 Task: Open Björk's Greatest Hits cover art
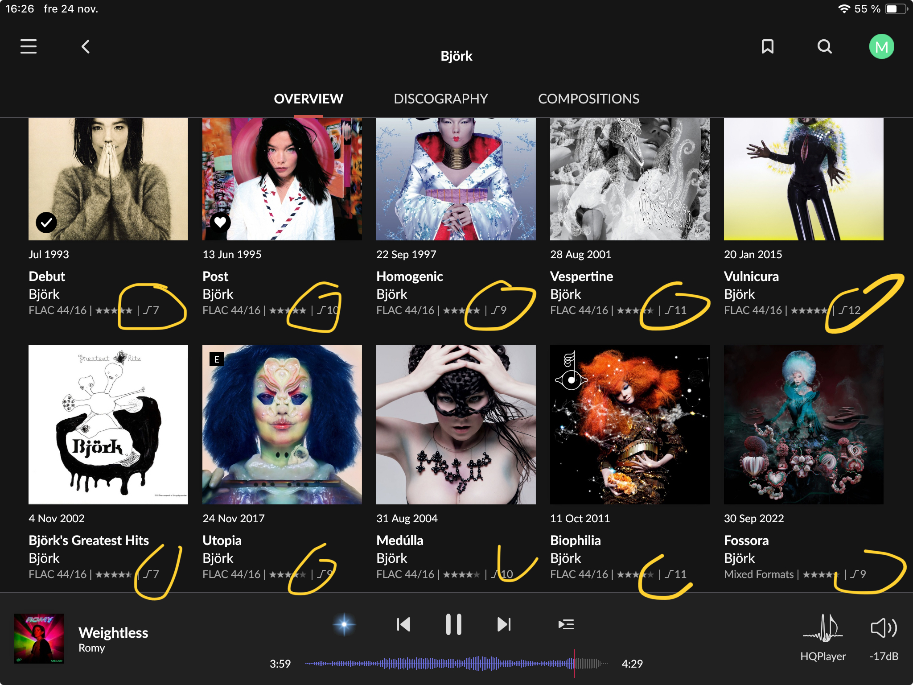pos(108,425)
